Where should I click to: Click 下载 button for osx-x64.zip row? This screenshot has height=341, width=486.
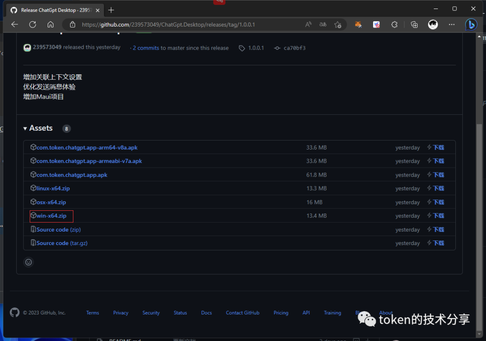click(x=436, y=202)
